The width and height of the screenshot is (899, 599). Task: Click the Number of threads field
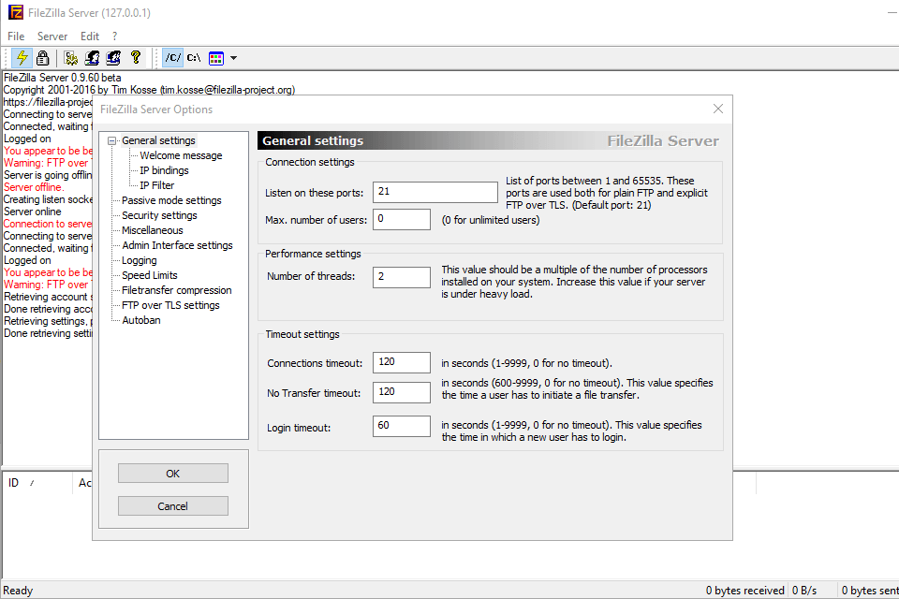[x=402, y=277]
